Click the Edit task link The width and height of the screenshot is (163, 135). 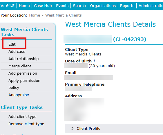(x=12, y=44)
